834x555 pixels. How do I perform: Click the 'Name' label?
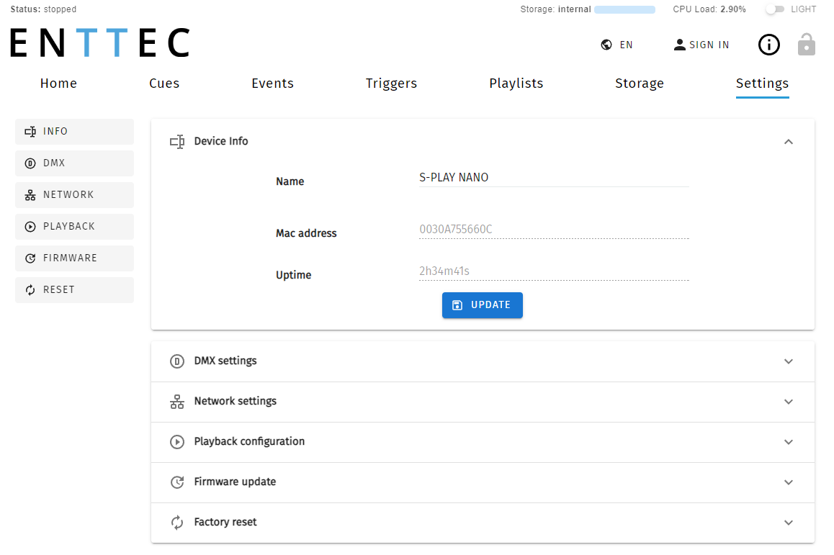(x=290, y=182)
